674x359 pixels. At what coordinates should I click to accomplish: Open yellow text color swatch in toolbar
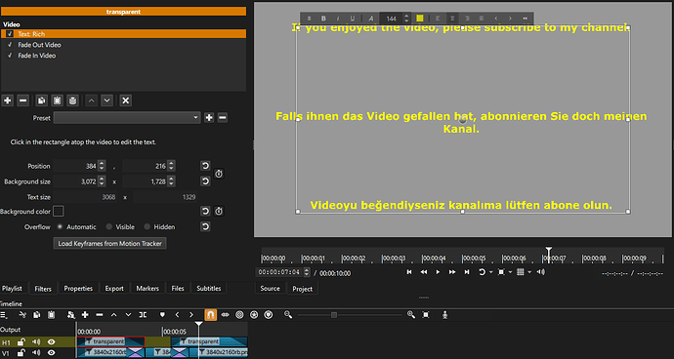pos(420,19)
